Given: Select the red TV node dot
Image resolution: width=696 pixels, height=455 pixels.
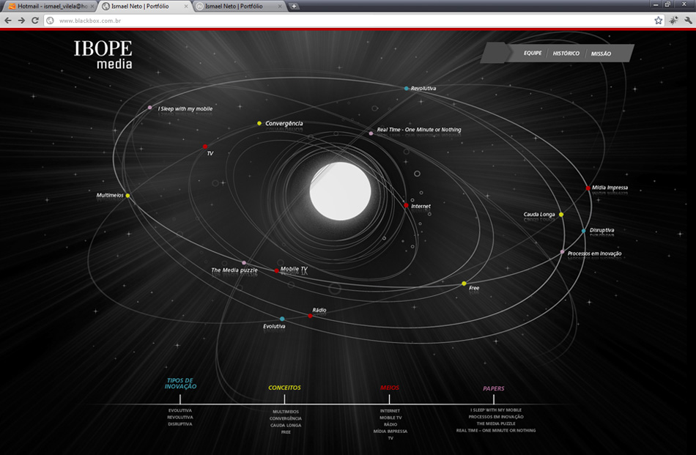Looking at the screenshot, I should click(x=205, y=147).
